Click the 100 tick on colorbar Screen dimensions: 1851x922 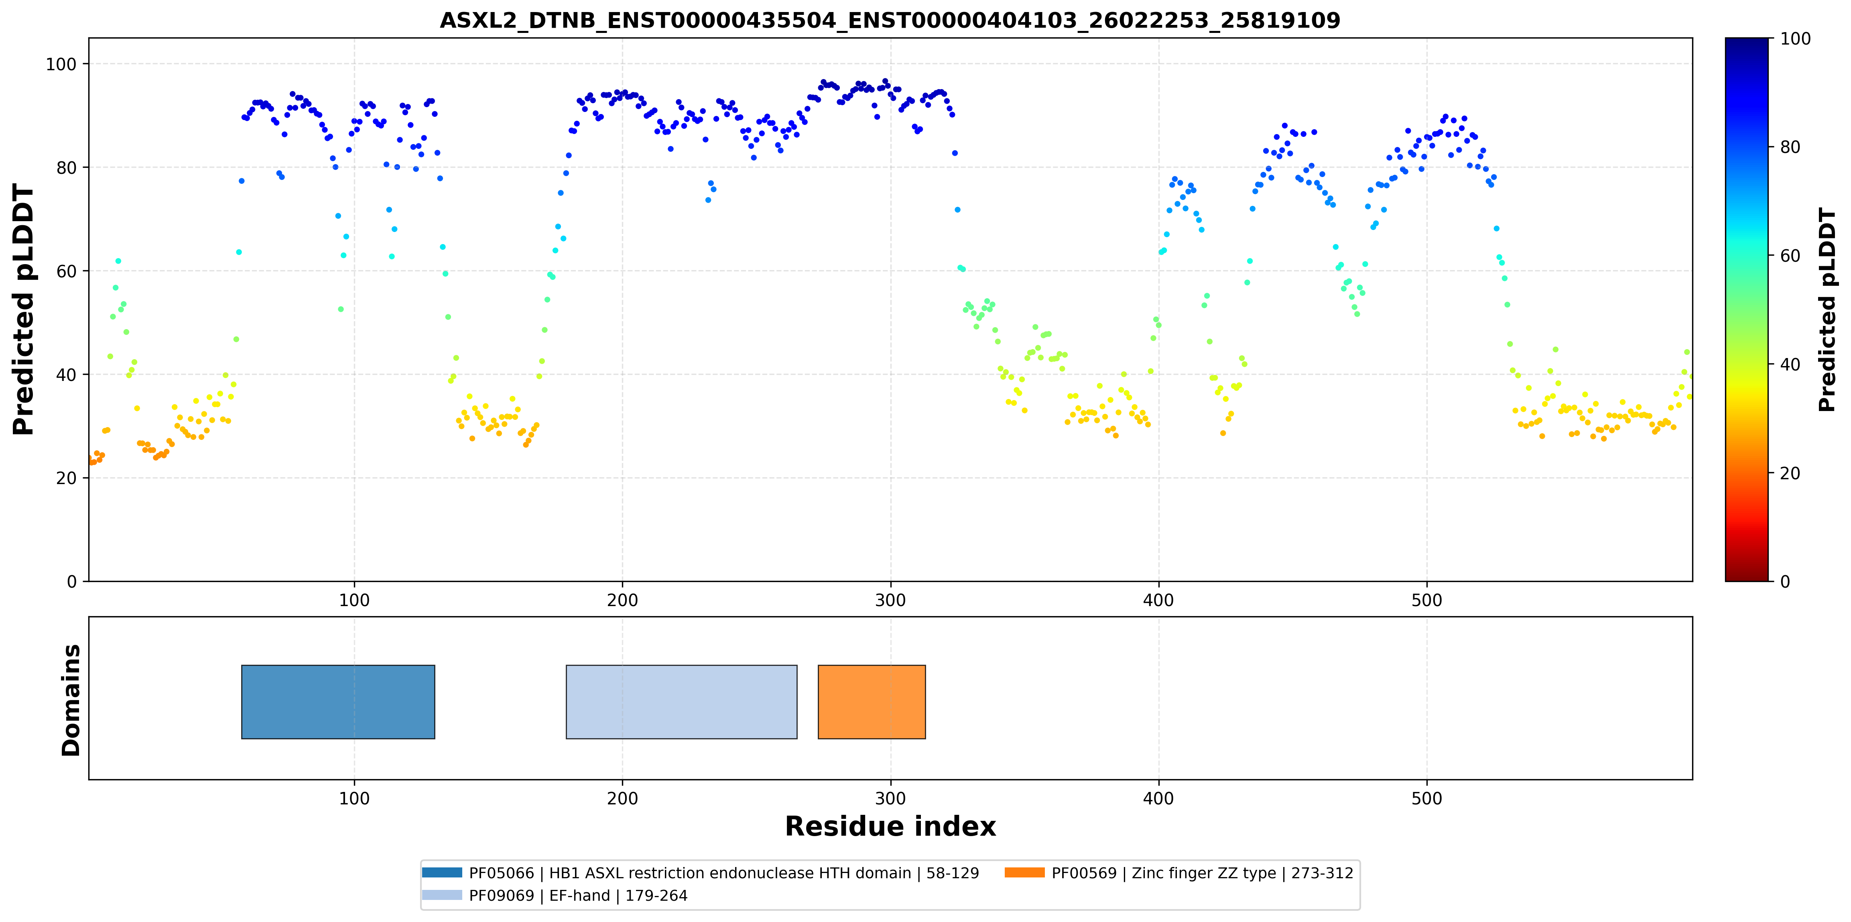tap(1795, 39)
